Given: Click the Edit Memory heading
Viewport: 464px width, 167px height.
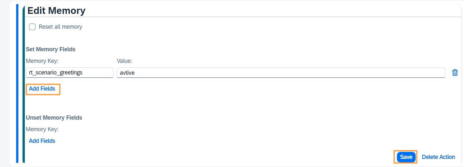Looking at the screenshot, I should (x=56, y=11).
